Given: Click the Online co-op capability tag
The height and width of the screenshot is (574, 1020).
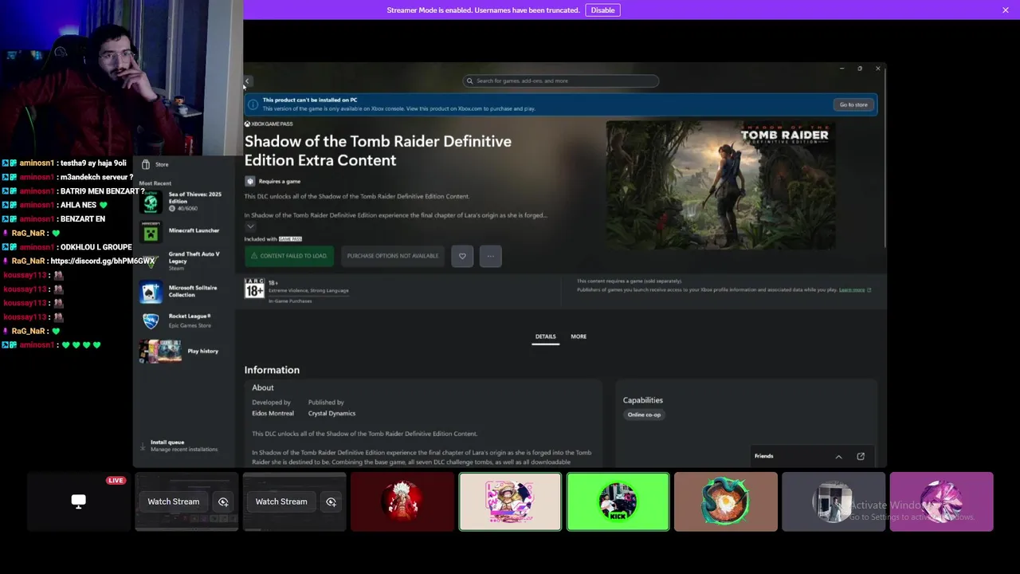Looking at the screenshot, I should (644, 415).
